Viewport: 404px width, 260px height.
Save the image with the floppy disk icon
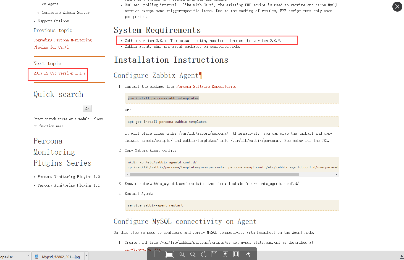(x=214, y=254)
